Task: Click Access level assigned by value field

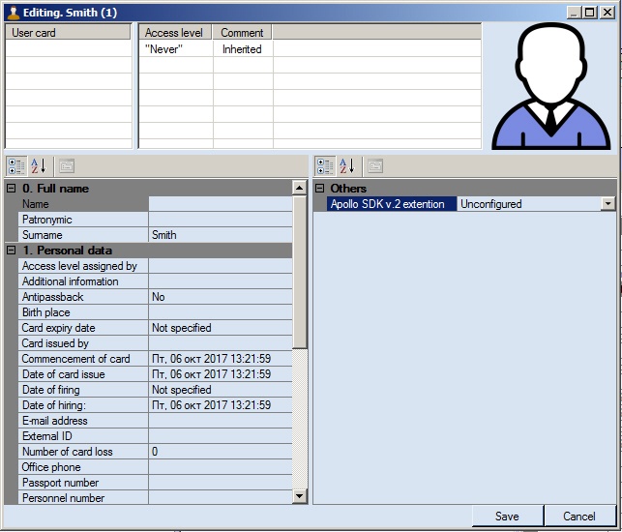Action: click(x=221, y=266)
